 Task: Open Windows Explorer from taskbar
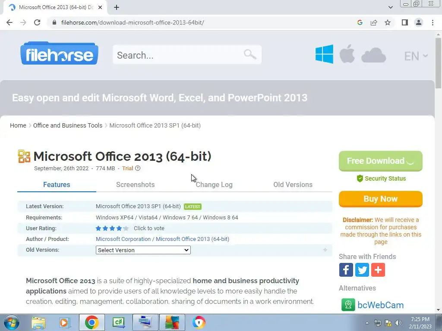tap(38, 322)
